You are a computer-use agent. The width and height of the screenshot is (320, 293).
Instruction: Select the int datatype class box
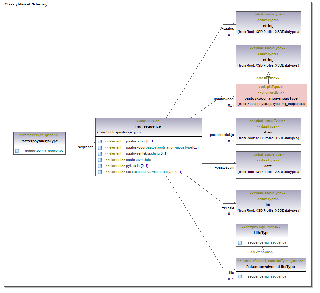[268, 203]
